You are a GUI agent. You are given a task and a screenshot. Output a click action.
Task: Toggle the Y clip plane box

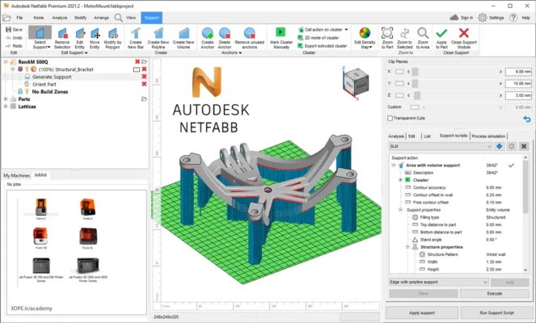pyautogui.click(x=399, y=83)
